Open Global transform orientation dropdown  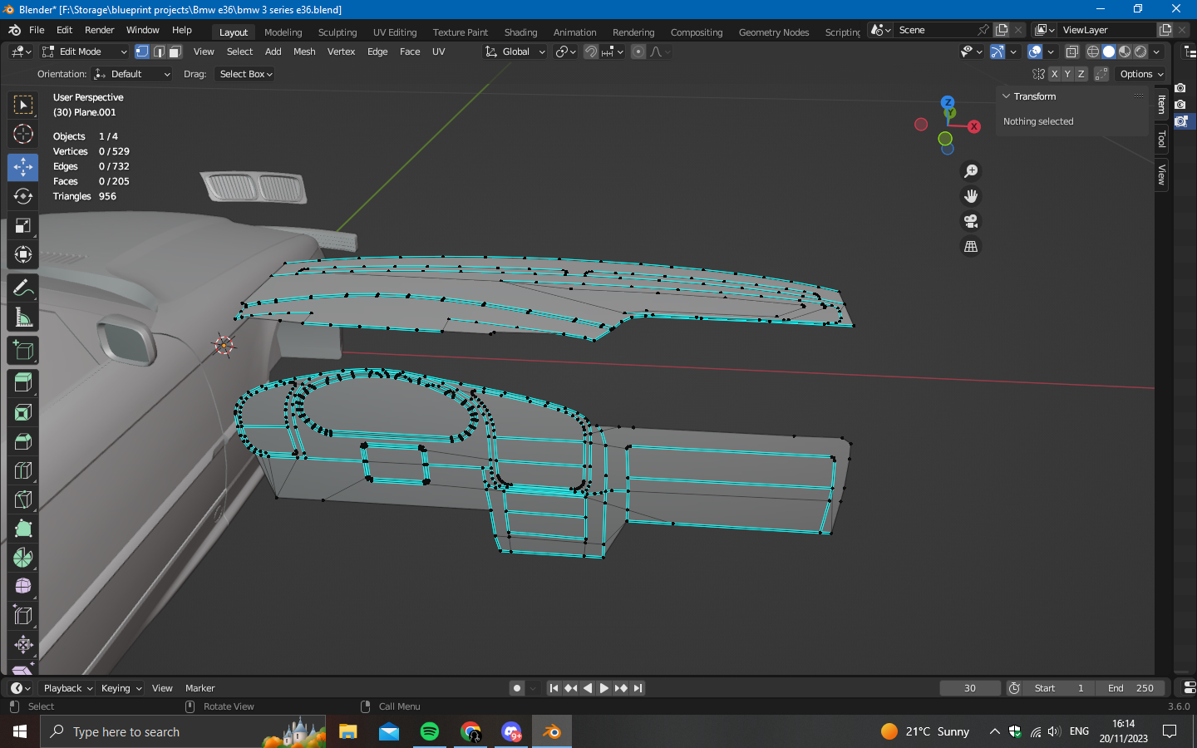click(x=515, y=52)
